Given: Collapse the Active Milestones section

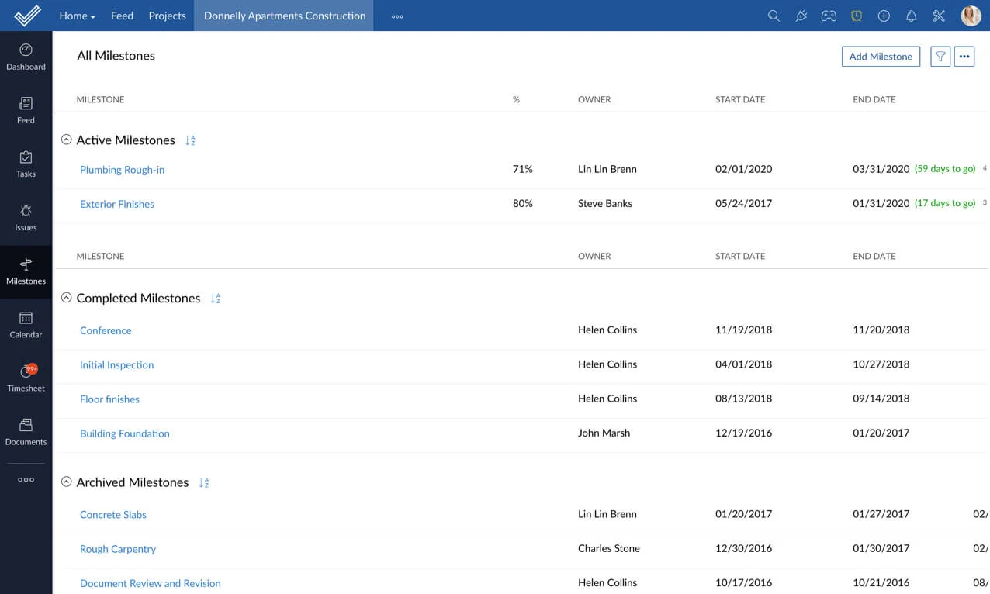Looking at the screenshot, I should point(67,140).
